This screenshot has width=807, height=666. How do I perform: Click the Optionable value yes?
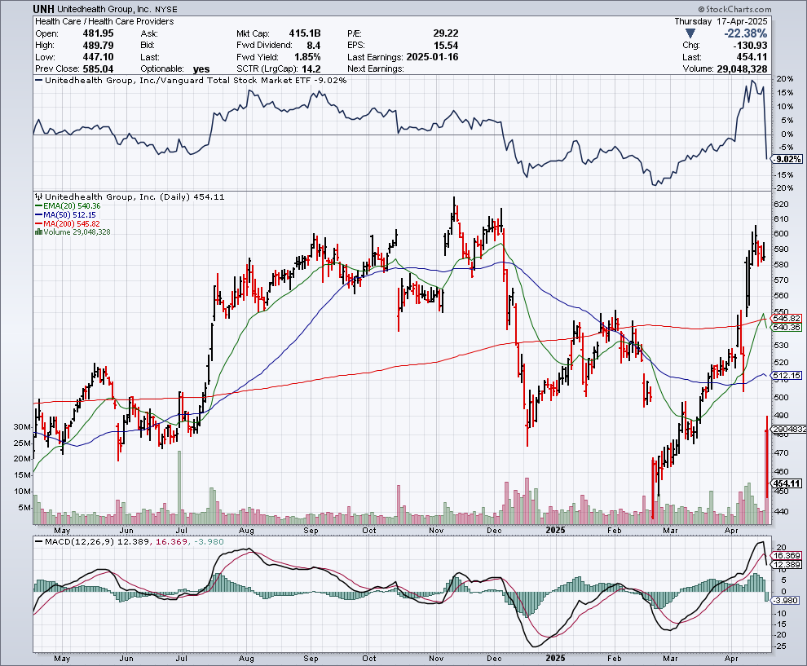tap(201, 69)
